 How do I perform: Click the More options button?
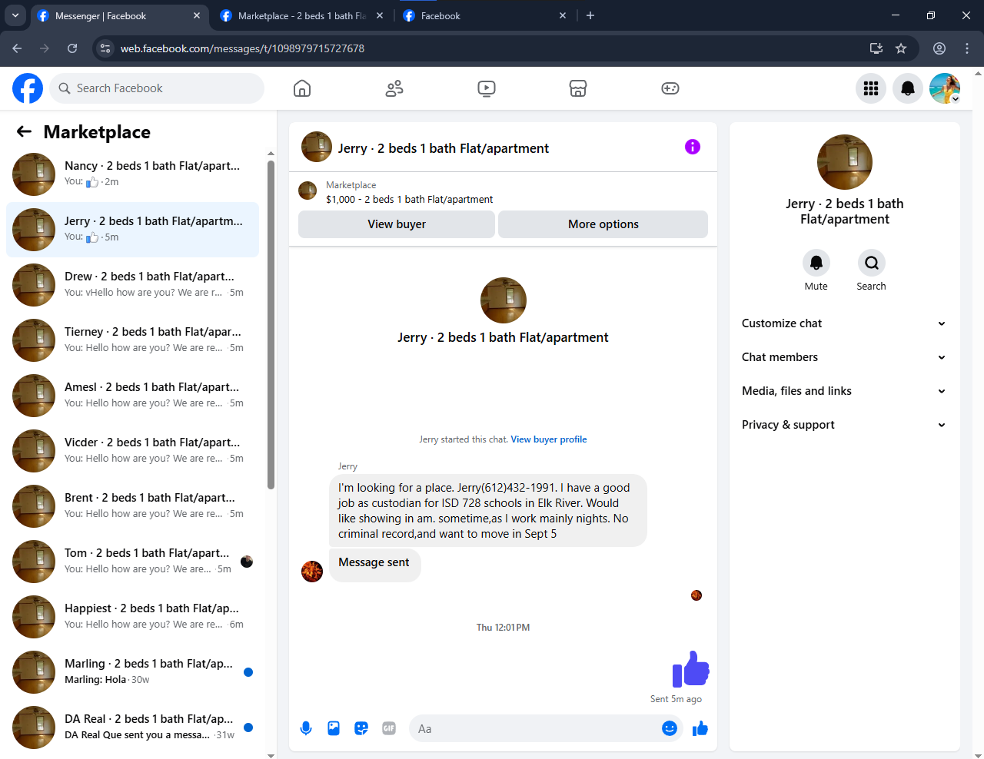pyautogui.click(x=603, y=224)
